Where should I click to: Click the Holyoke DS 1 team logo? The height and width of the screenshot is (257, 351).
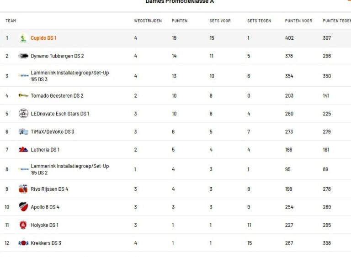tap(23, 225)
